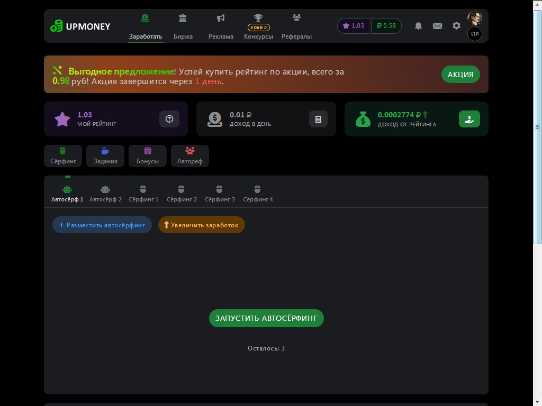Screen dimensions: 542x406
Task: Click the green withdraw rating income icon
Action: click(469, 119)
